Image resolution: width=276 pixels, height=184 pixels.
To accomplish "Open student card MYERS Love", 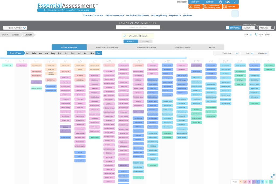I will click(x=22, y=65).
